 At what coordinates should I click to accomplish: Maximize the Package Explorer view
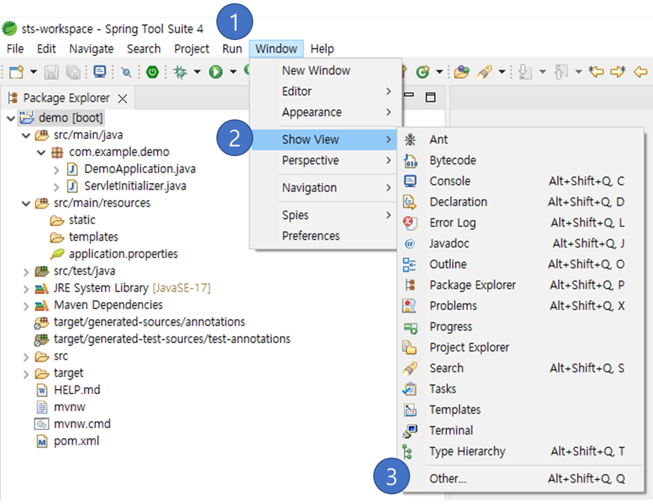(431, 97)
